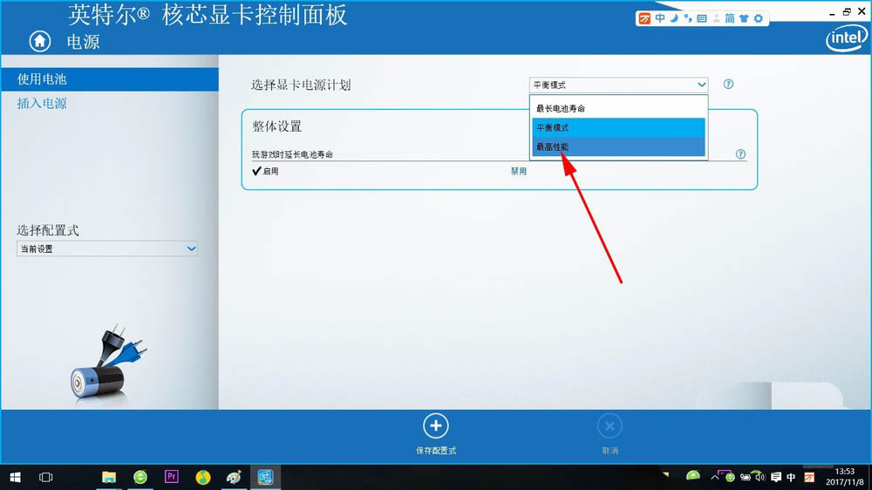This screenshot has width=872, height=490.
Task: Choose 最高性能 option in dropdown list
Action: coord(618,146)
